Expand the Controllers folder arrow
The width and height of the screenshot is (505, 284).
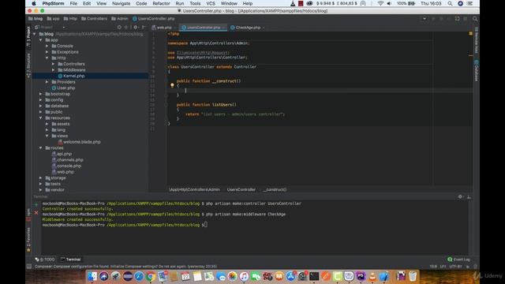[x=54, y=64]
